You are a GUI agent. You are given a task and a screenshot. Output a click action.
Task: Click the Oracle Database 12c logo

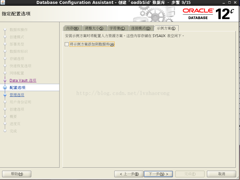208,14
